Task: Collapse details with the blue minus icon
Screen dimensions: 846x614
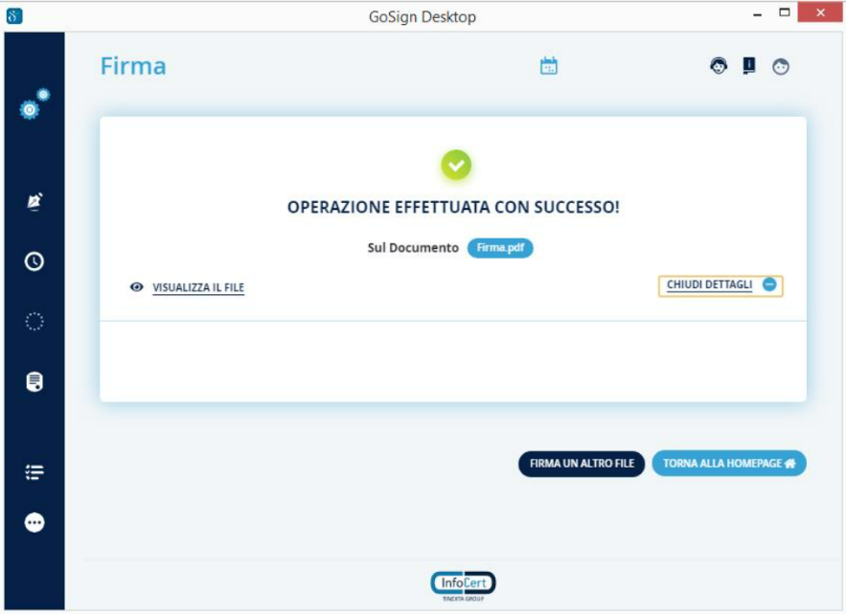Action: 769,284
